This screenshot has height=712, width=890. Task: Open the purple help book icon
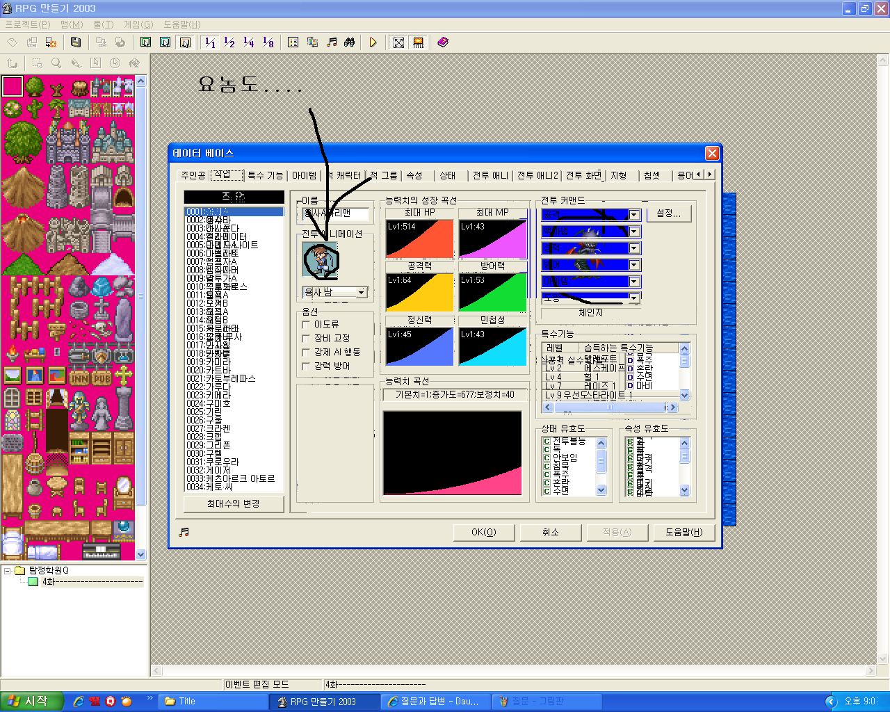(x=443, y=42)
